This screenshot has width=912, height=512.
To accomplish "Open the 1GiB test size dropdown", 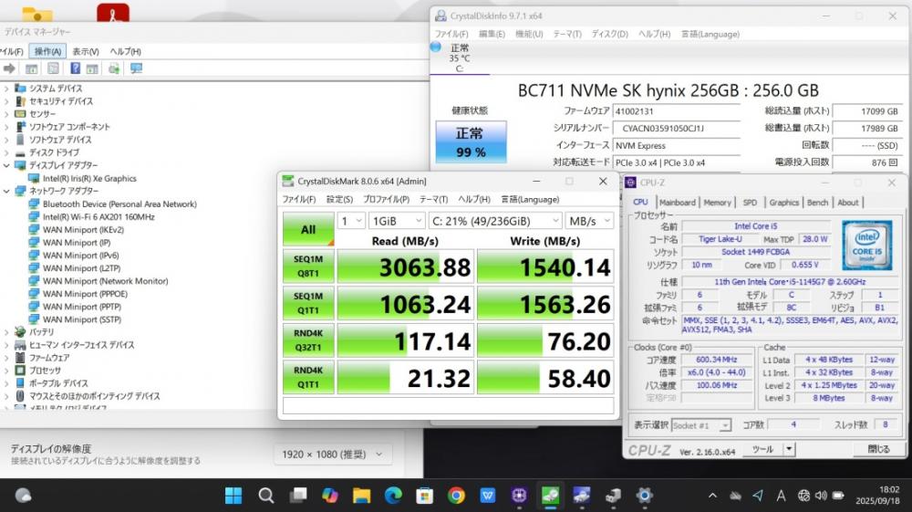I will point(397,221).
